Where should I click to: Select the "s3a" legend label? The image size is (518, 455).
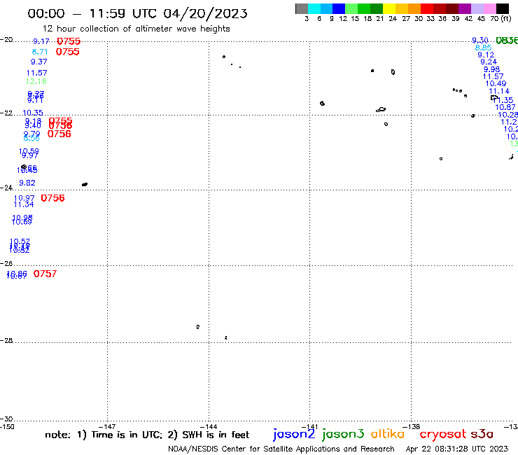point(482,434)
